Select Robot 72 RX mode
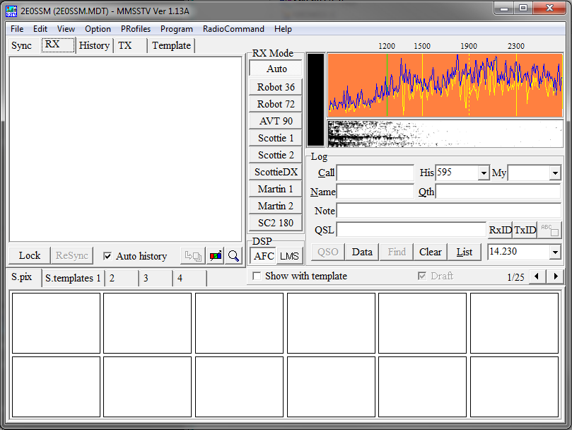This screenshot has width=572, height=430. coord(276,104)
